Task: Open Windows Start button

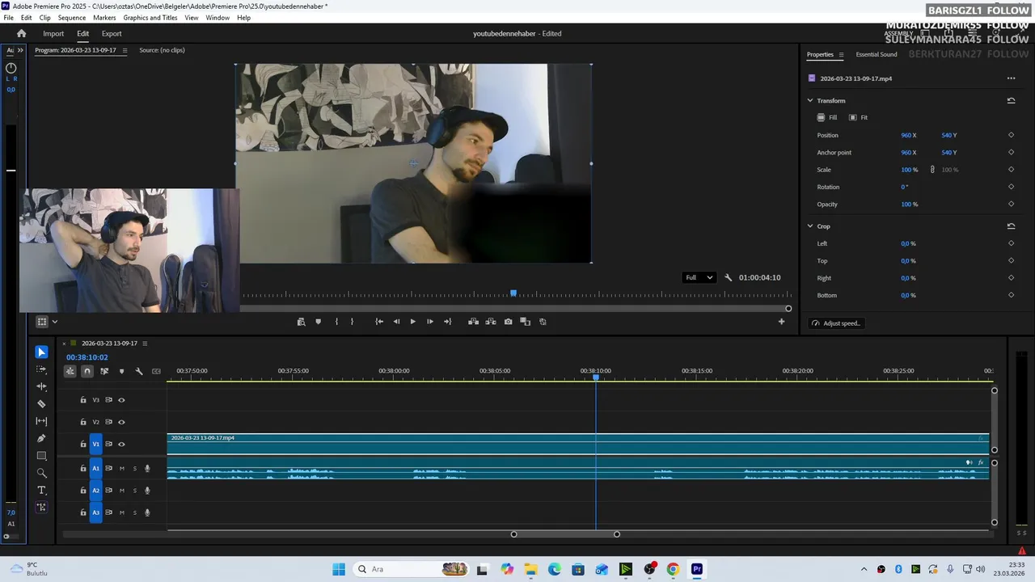Action: click(x=339, y=569)
